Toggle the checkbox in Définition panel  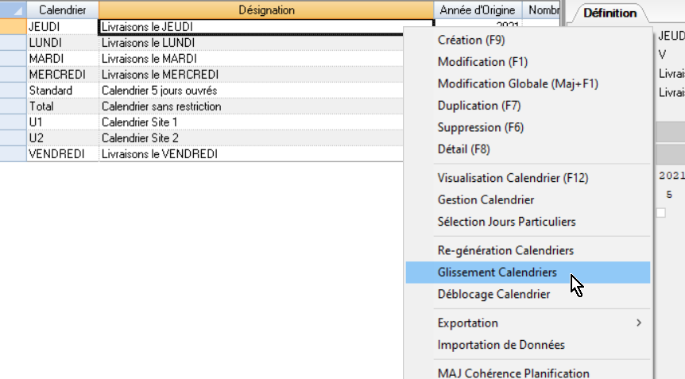[660, 212]
